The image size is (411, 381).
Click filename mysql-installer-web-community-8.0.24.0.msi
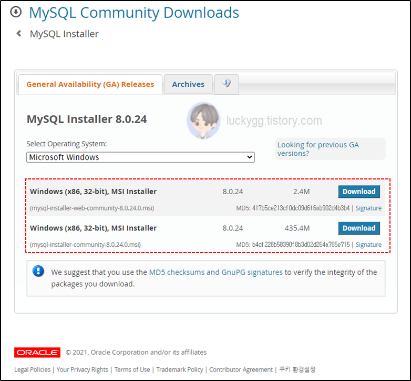coord(92,208)
